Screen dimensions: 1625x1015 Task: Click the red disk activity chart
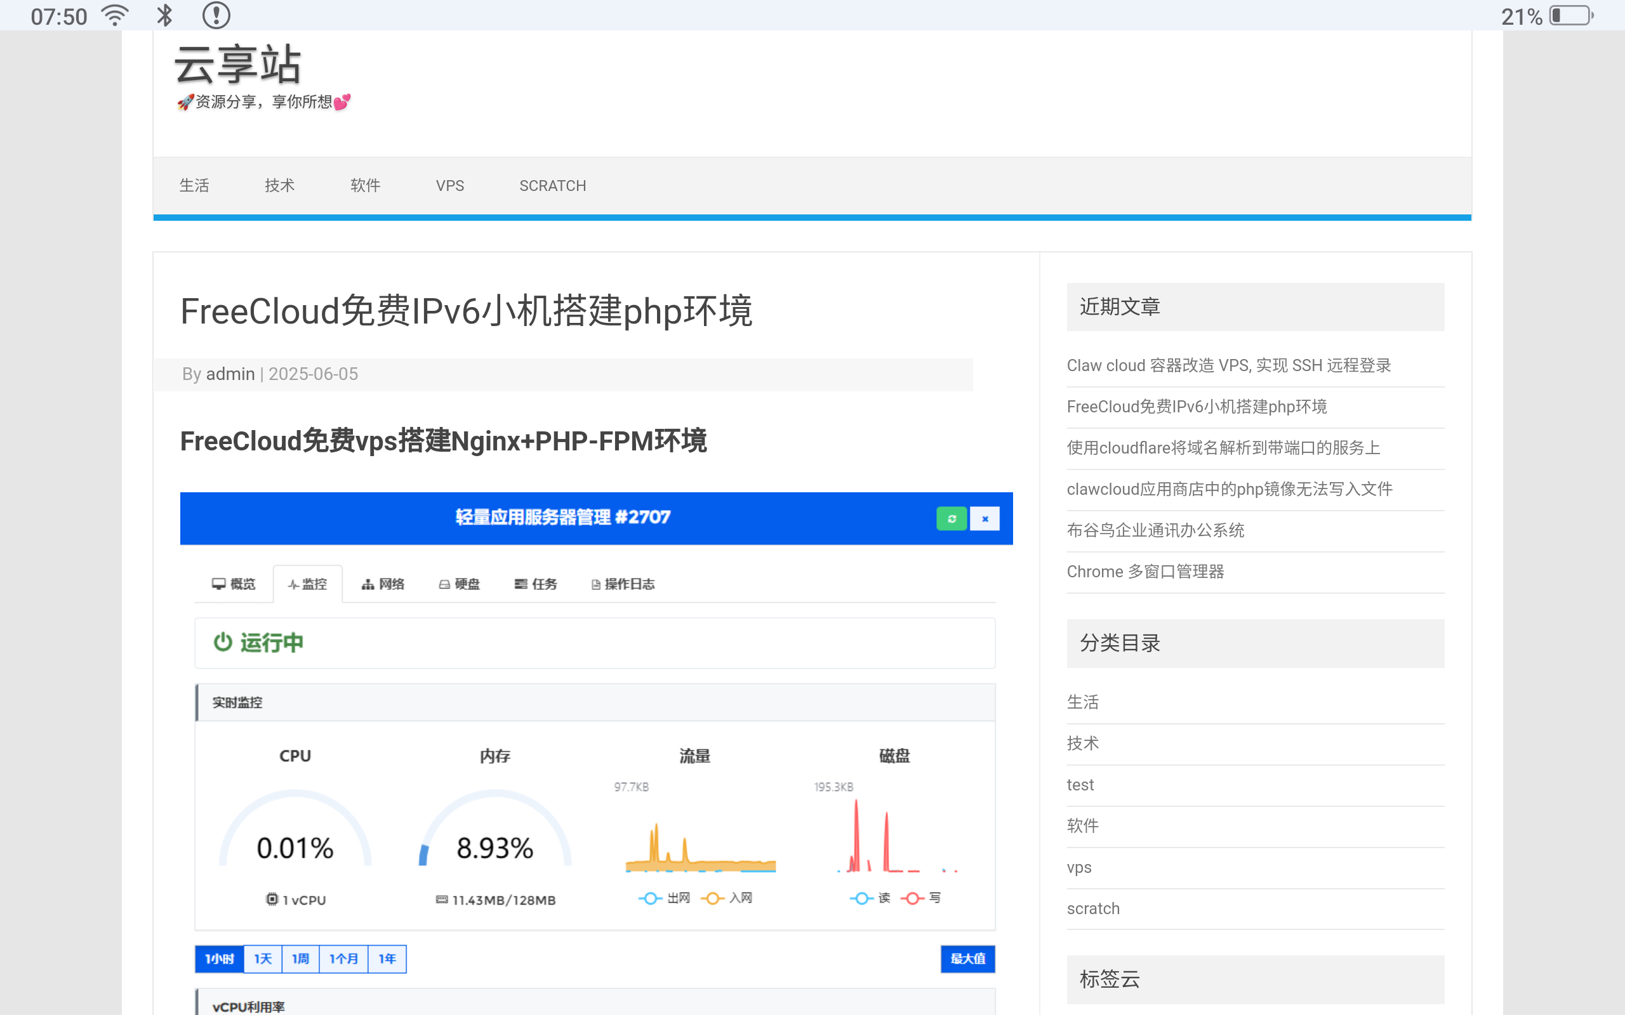896,835
